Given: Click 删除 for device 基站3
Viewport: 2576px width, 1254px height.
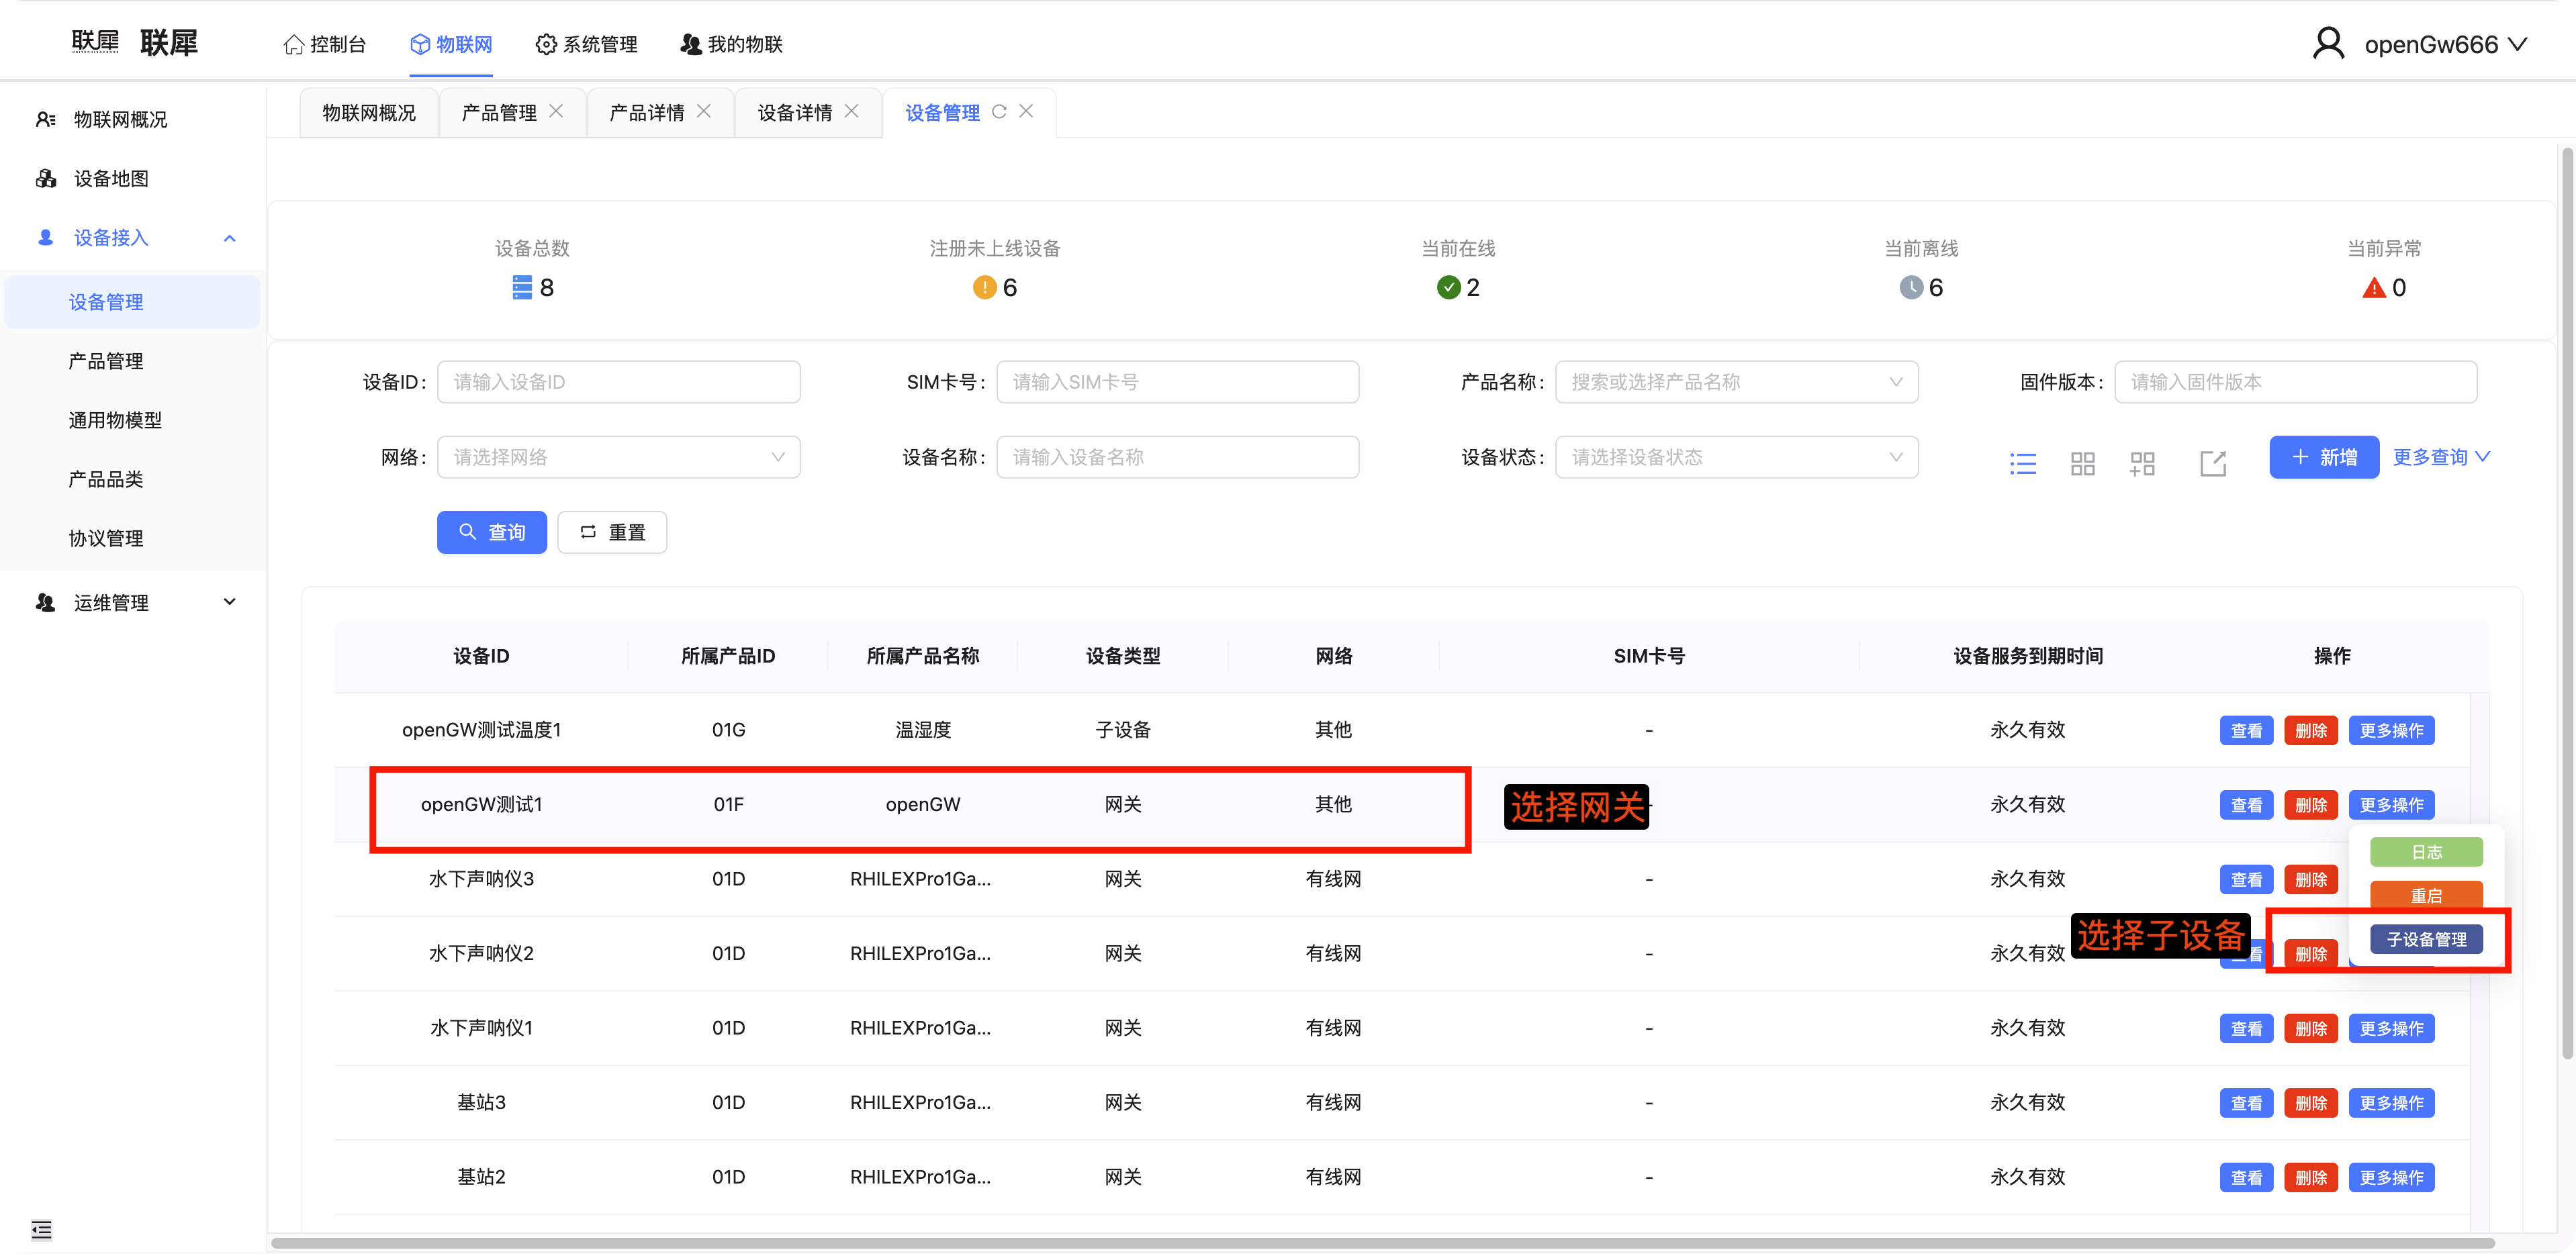Looking at the screenshot, I should point(2310,1102).
